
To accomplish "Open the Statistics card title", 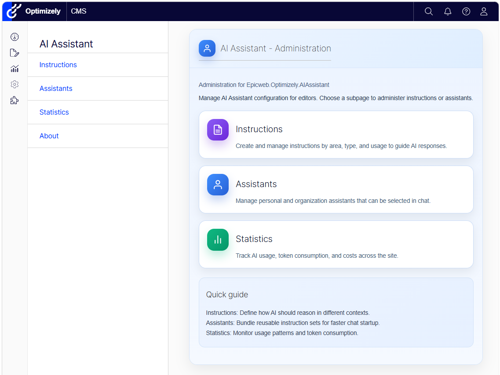I will (254, 239).
